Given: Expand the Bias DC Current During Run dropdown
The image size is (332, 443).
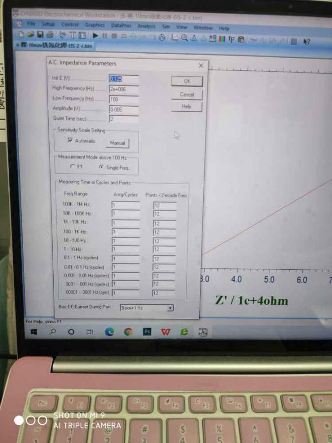Looking at the screenshot, I should [x=170, y=308].
